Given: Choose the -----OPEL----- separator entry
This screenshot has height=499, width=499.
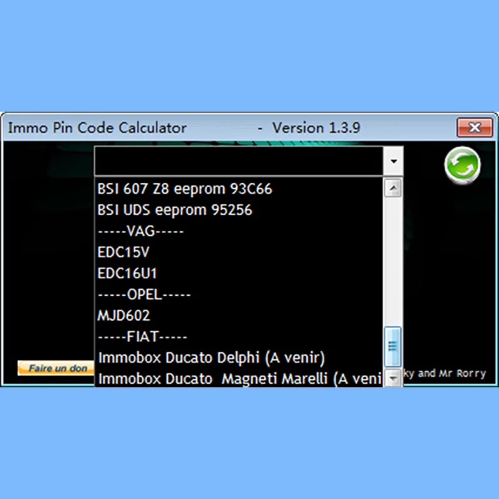Looking at the screenshot, I should tap(239, 294).
